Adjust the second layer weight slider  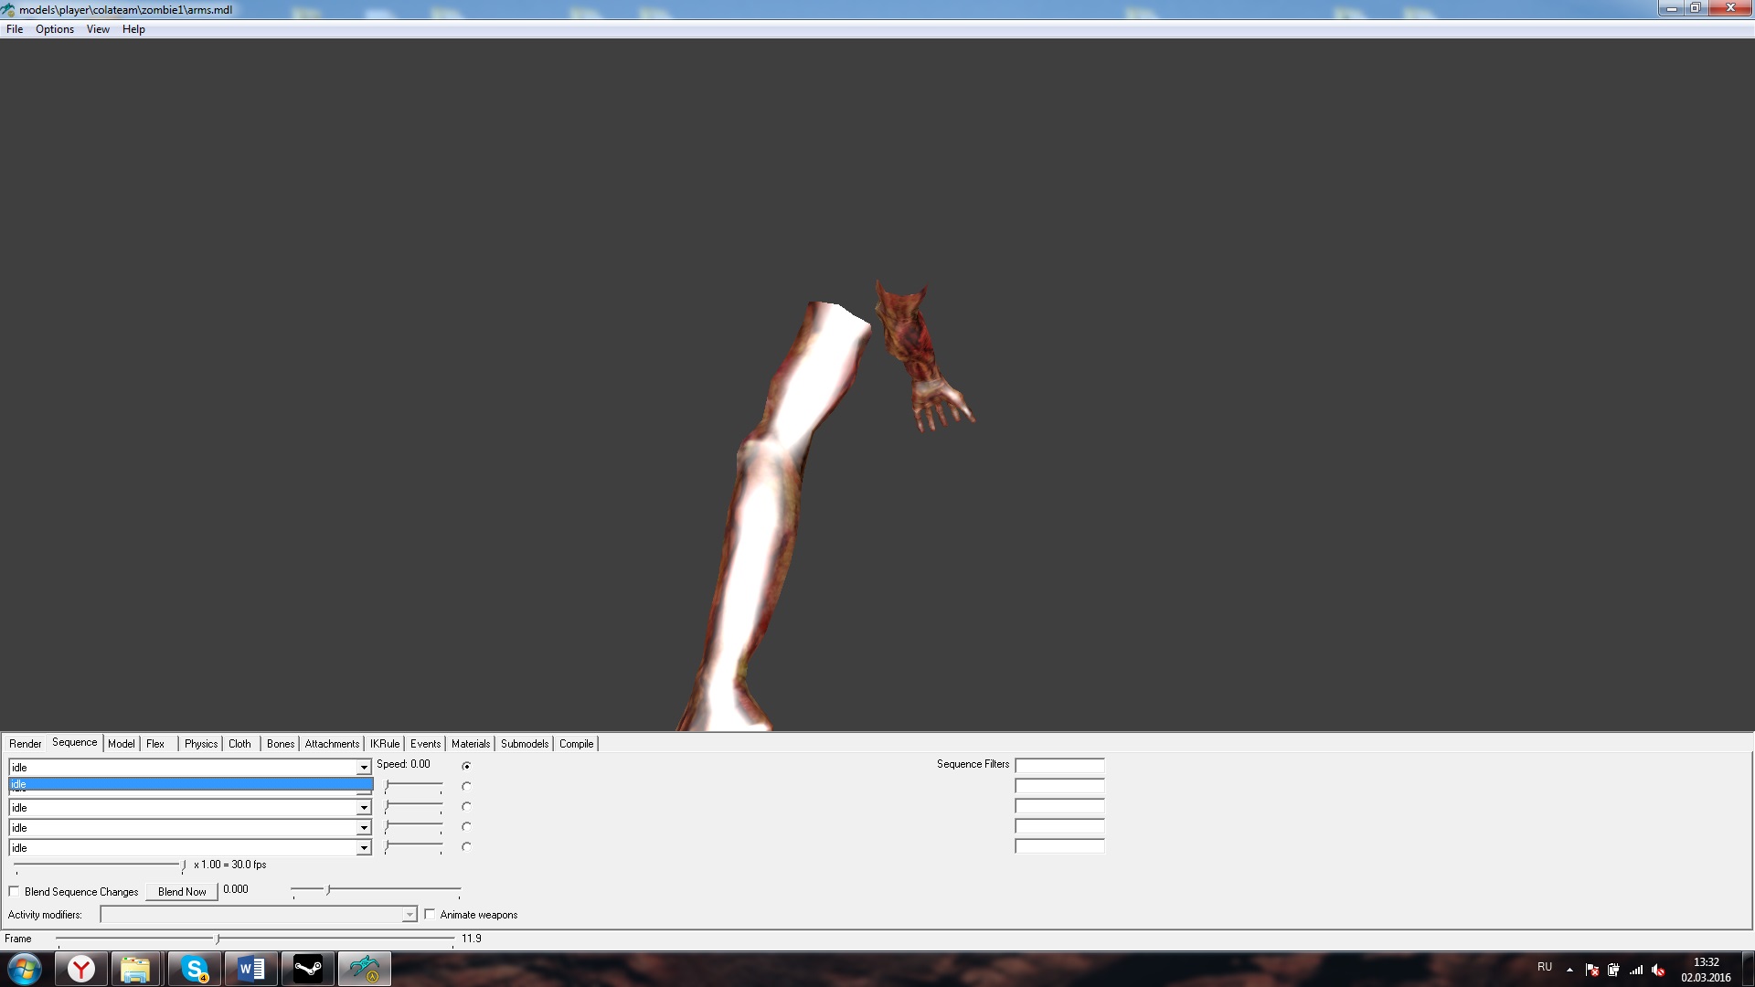point(414,786)
